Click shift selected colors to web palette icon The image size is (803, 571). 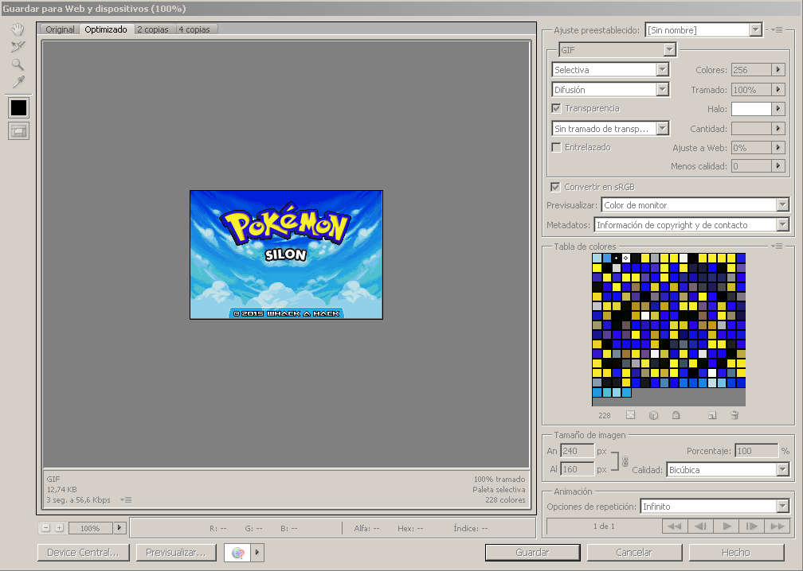pos(653,415)
